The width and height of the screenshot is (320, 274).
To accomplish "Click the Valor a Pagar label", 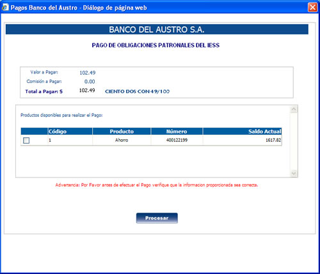I will pyautogui.click(x=44, y=72).
